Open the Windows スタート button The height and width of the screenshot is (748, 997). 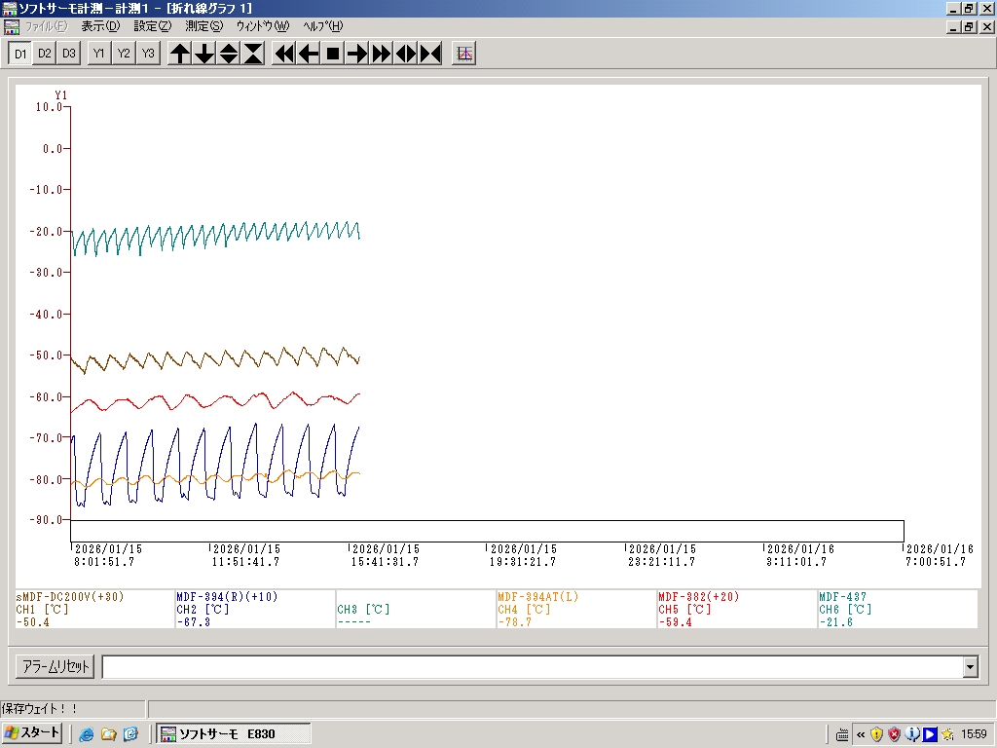tap(33, 732)
